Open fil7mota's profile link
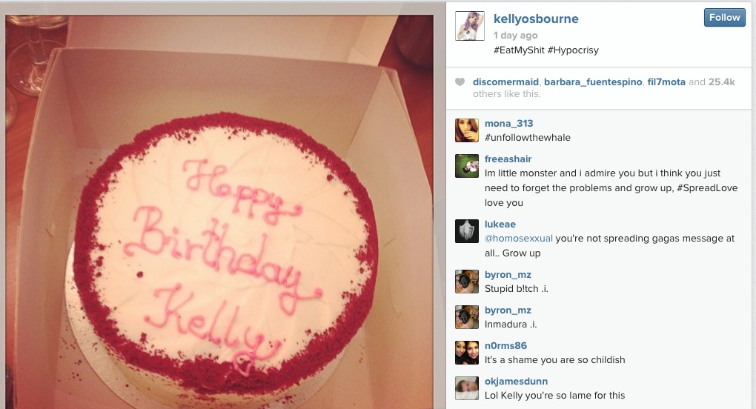The image size is (756, 409). click(x=666, y=82)
